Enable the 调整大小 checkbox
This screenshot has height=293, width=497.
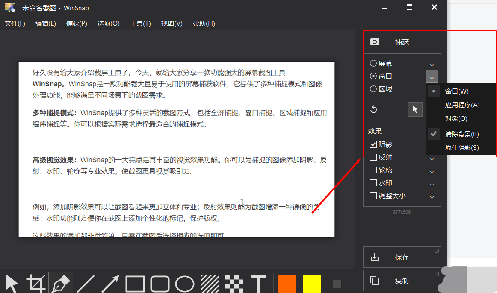pos(373,196)
